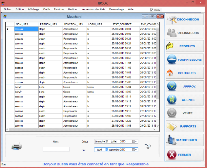Expand the Debut date picker dropdown
The height and width of the screenshot is (168, 207).
click(135, 142)
